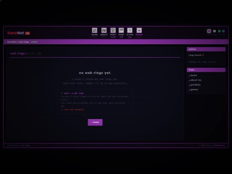
Task: Click the '// very cool actually.' line
Action: pos(73,110)
